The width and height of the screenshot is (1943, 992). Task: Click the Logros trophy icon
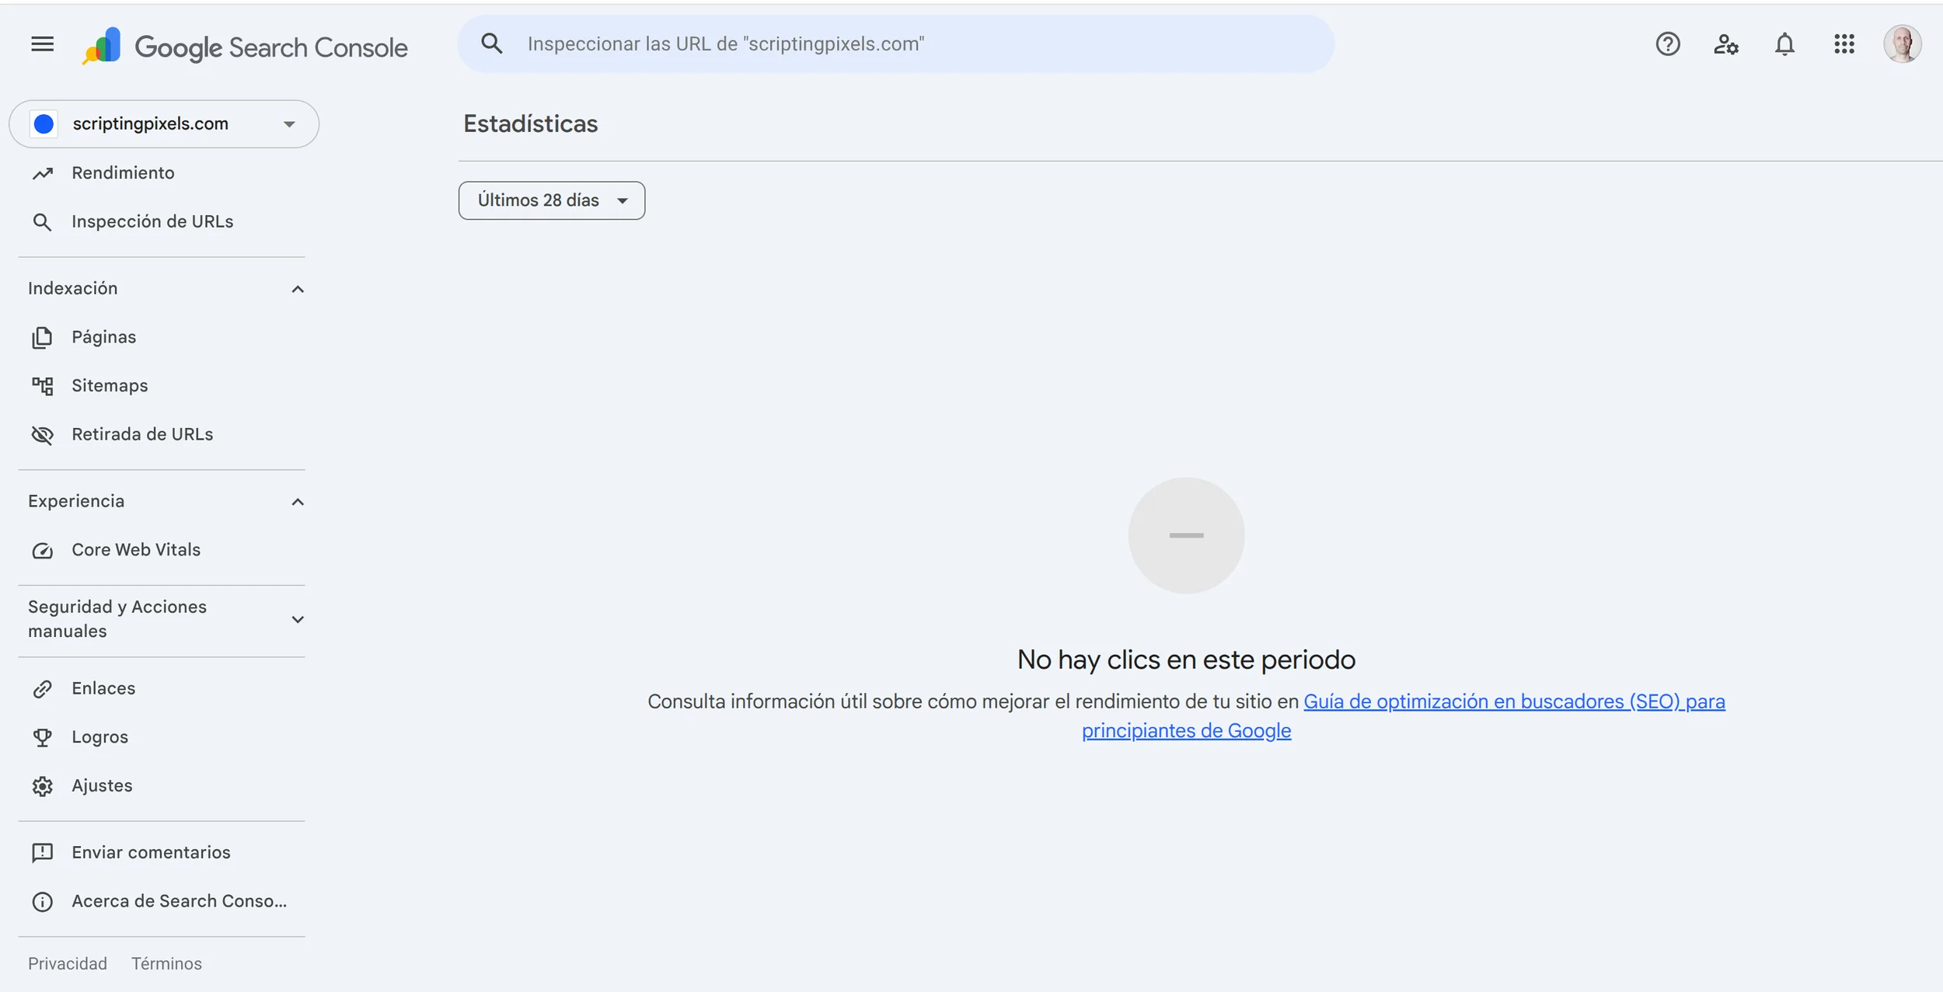pos(43,737)
